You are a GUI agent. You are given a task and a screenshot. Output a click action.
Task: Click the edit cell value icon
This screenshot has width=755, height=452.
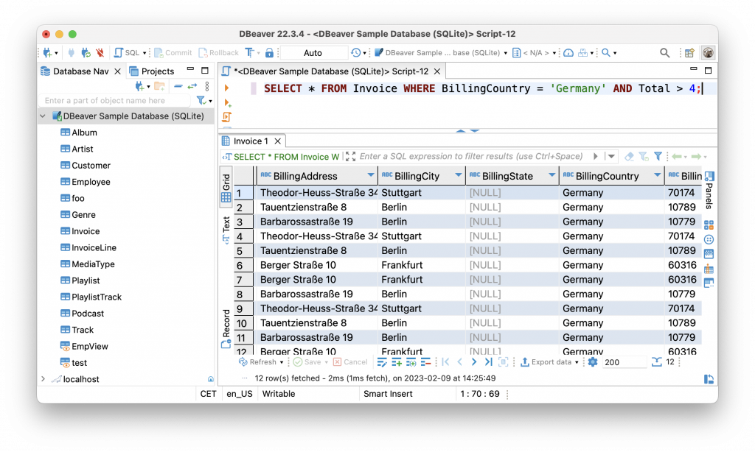tap(382, 362)
